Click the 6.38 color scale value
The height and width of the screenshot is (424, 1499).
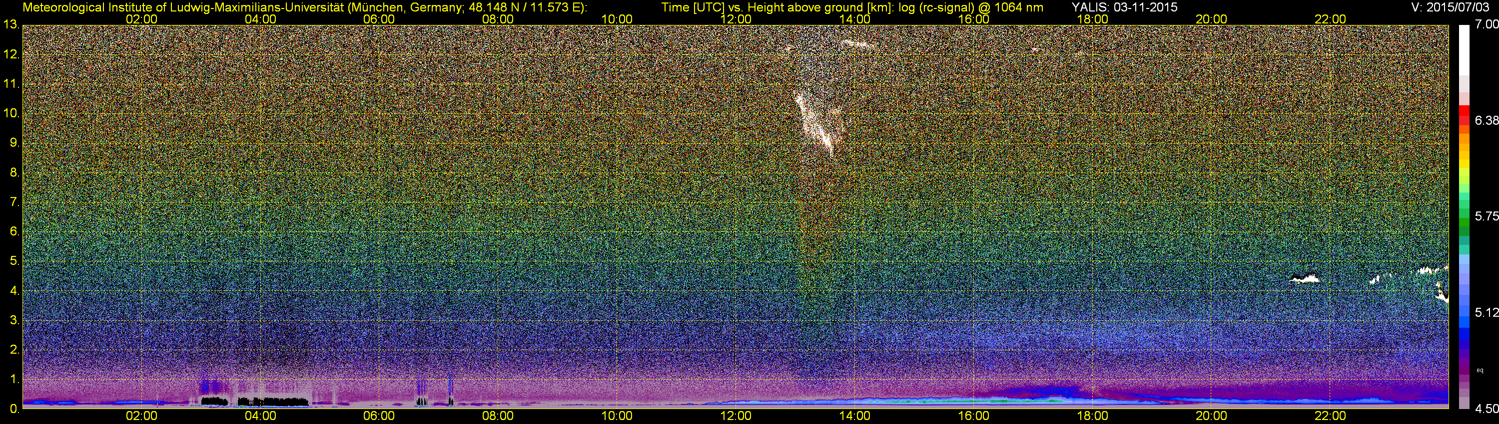[1486, 120]
